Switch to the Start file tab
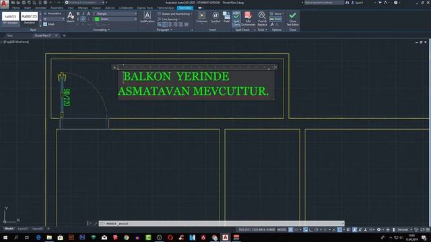This screenshot has width=431, height=242. (10, 36)
